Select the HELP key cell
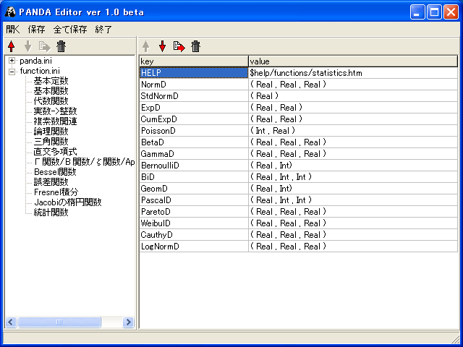 (x=194, y=73)
